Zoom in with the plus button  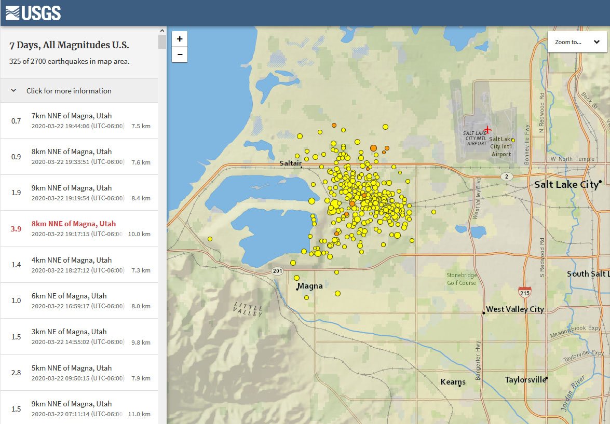coord(180,39)
